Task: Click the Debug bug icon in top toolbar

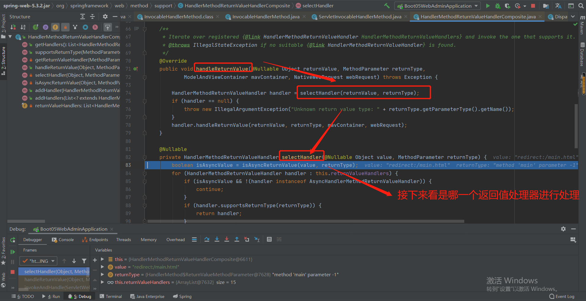Action: 498,6
